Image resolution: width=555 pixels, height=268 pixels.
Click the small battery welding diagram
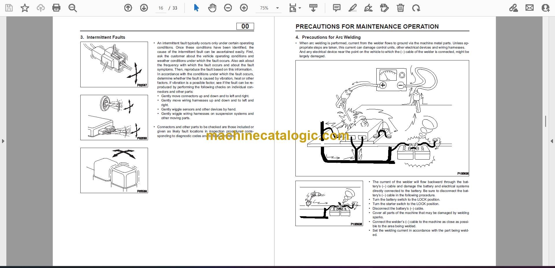329,203
